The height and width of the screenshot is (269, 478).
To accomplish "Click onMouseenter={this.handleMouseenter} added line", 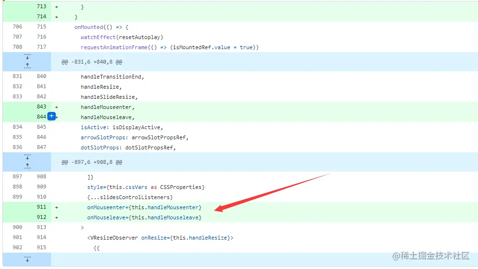I will [x=144, y=207].
